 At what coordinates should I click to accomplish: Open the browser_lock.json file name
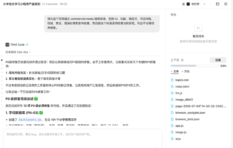187,119
